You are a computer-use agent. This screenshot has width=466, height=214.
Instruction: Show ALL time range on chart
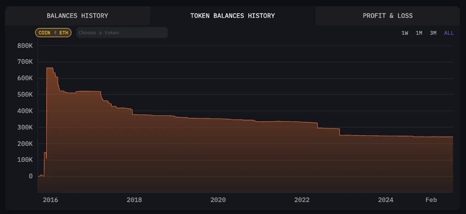(449, 33)
